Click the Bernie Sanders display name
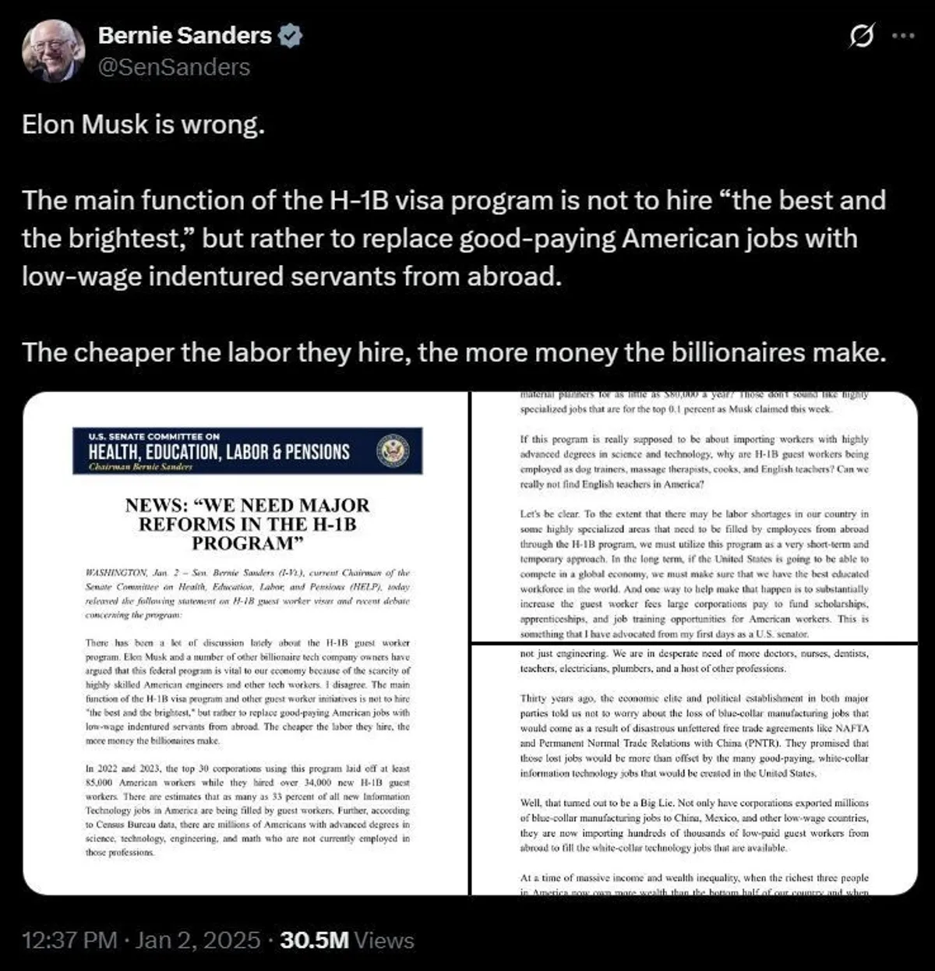Viewport: 935px width, 971px height. point(185,36)
